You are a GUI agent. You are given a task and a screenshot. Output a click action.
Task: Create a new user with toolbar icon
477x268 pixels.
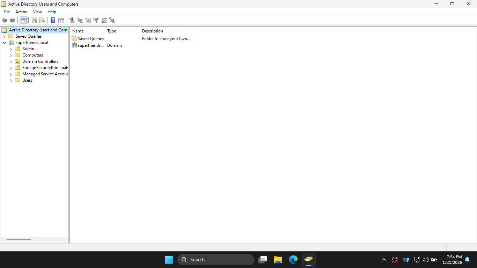(x=72, y=21)
